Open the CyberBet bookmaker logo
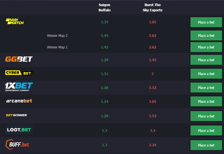Image resolution: width=224 pixels, height=154 pixels. click(x=19, y=73)
